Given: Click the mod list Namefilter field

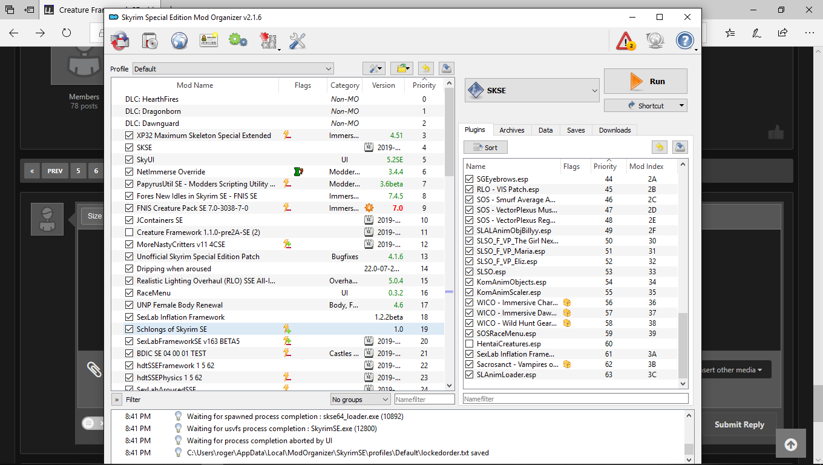Looking at the screenshot, I should click(x=424, y=400).
